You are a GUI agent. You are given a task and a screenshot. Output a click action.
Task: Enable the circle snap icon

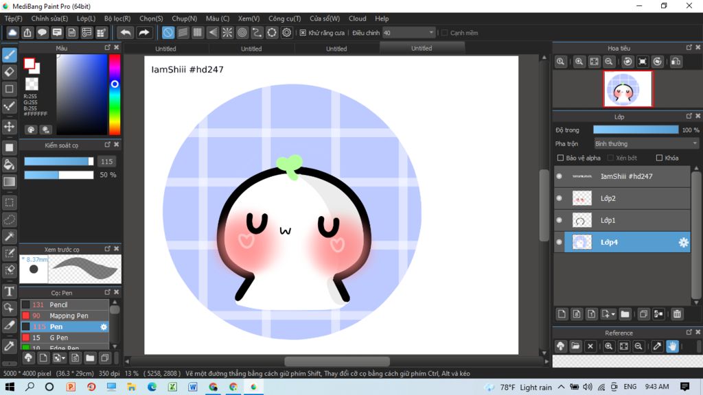click(x=242, y=33)
